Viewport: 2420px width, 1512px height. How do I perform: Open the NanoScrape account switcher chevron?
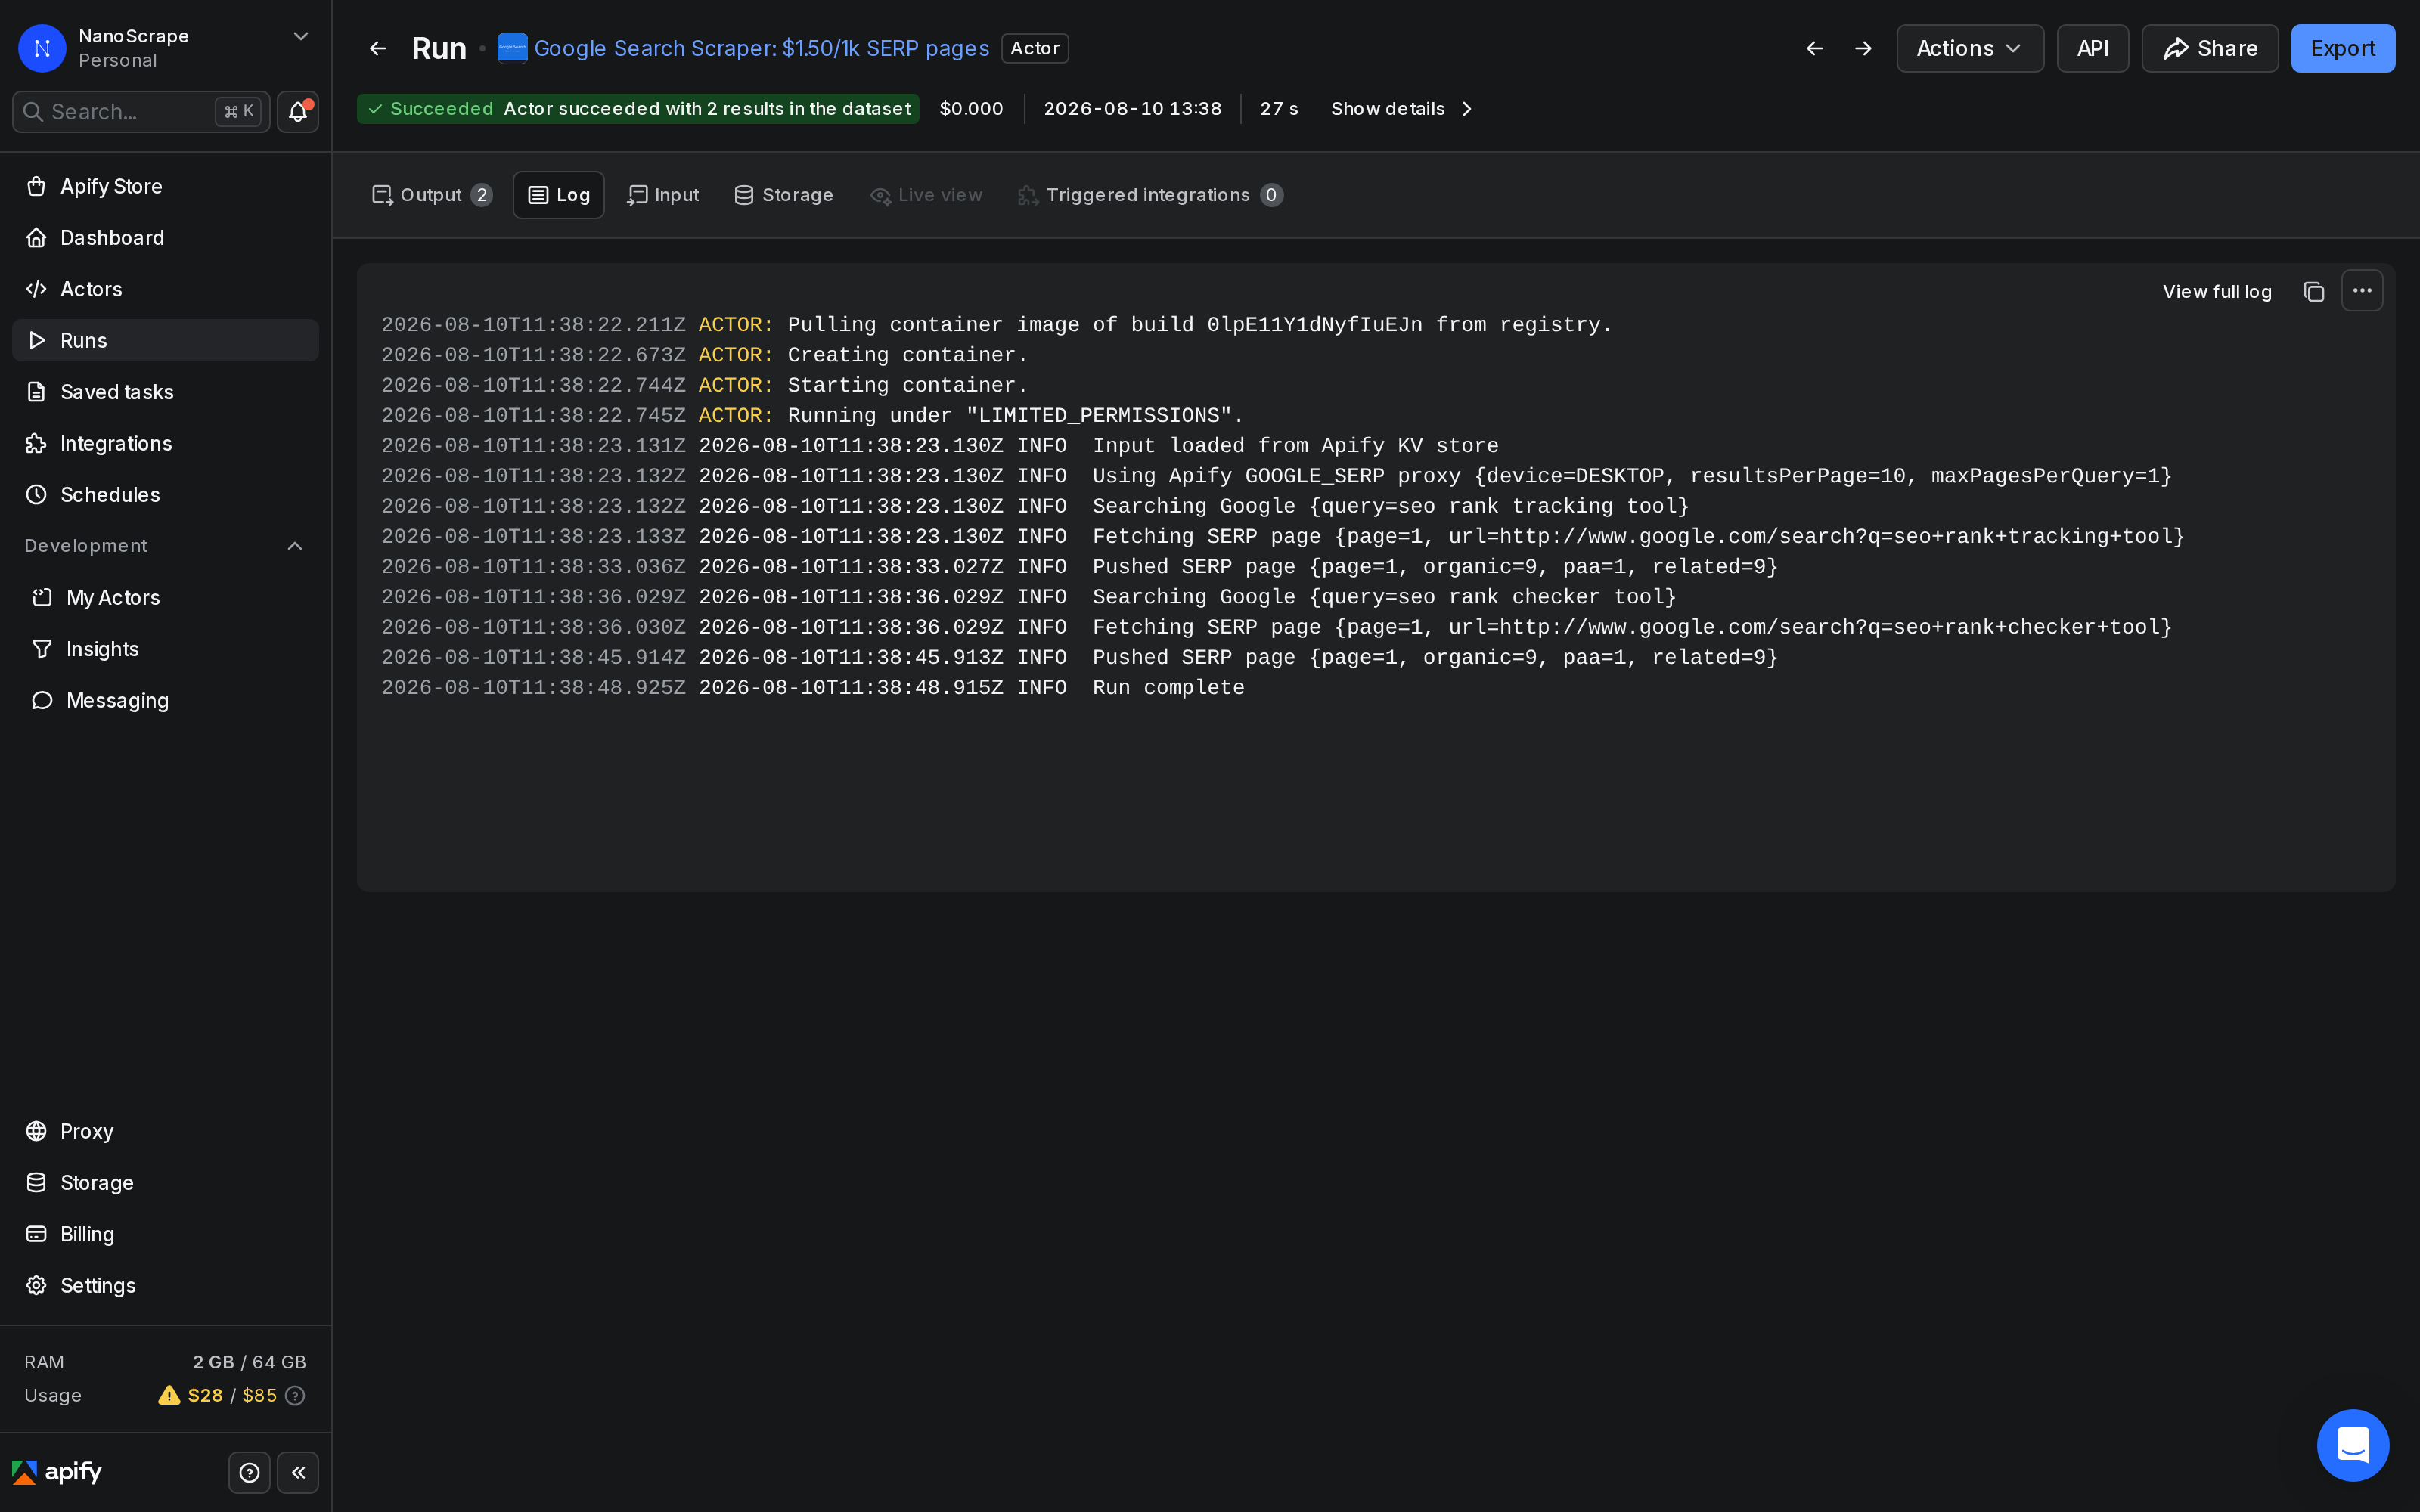(300, 36)
